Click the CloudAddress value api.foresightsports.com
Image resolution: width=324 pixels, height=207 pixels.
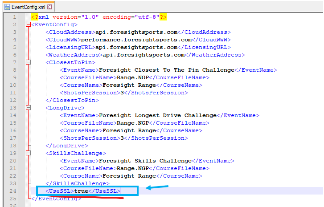136,32
